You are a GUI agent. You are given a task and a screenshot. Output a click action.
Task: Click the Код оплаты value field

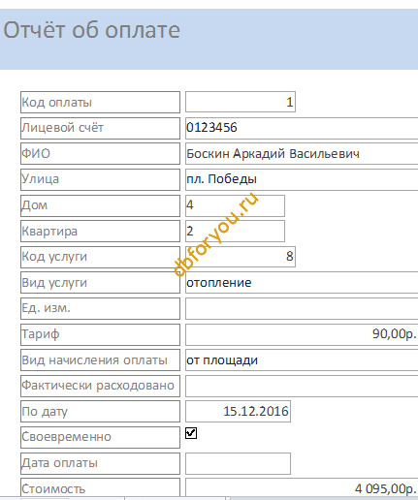point(241,102)
